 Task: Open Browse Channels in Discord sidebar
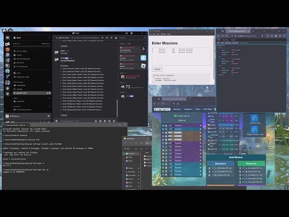23,59
